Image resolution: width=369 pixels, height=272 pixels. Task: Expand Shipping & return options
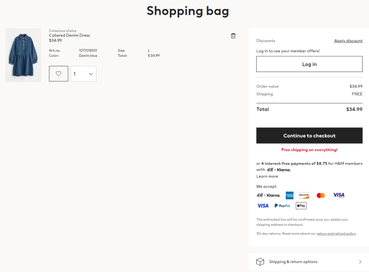point(309,261)
